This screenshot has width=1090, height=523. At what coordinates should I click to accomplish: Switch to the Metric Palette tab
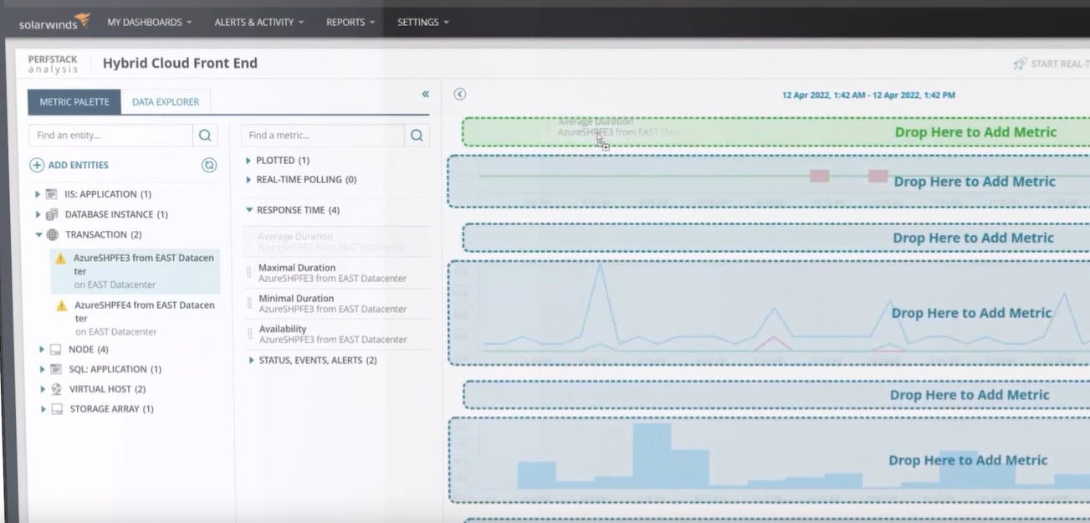[x=74, y=102]
